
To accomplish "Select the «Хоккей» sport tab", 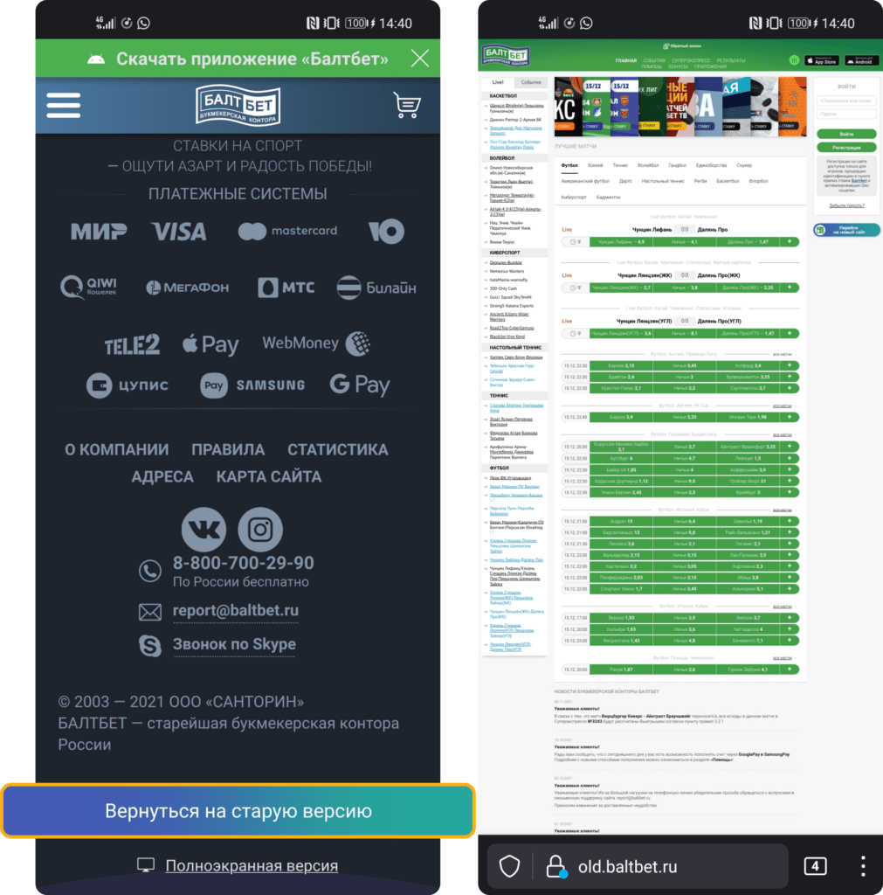I will coord(595,164).
